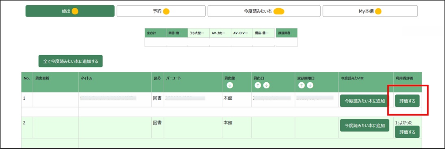Click the 貸出更新 column header
Viewport: 445px width, 150px height.
(x=56, y=82)
